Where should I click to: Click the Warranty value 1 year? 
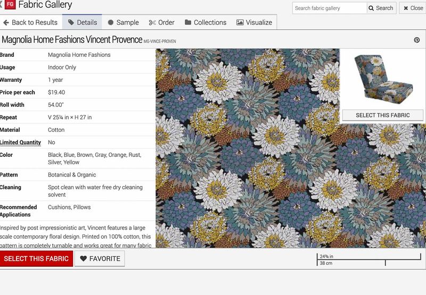pyautogui.click(x=55, y=80)
